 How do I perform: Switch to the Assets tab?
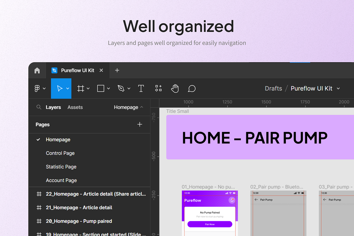pyautogui.click(x=75, y=107)
